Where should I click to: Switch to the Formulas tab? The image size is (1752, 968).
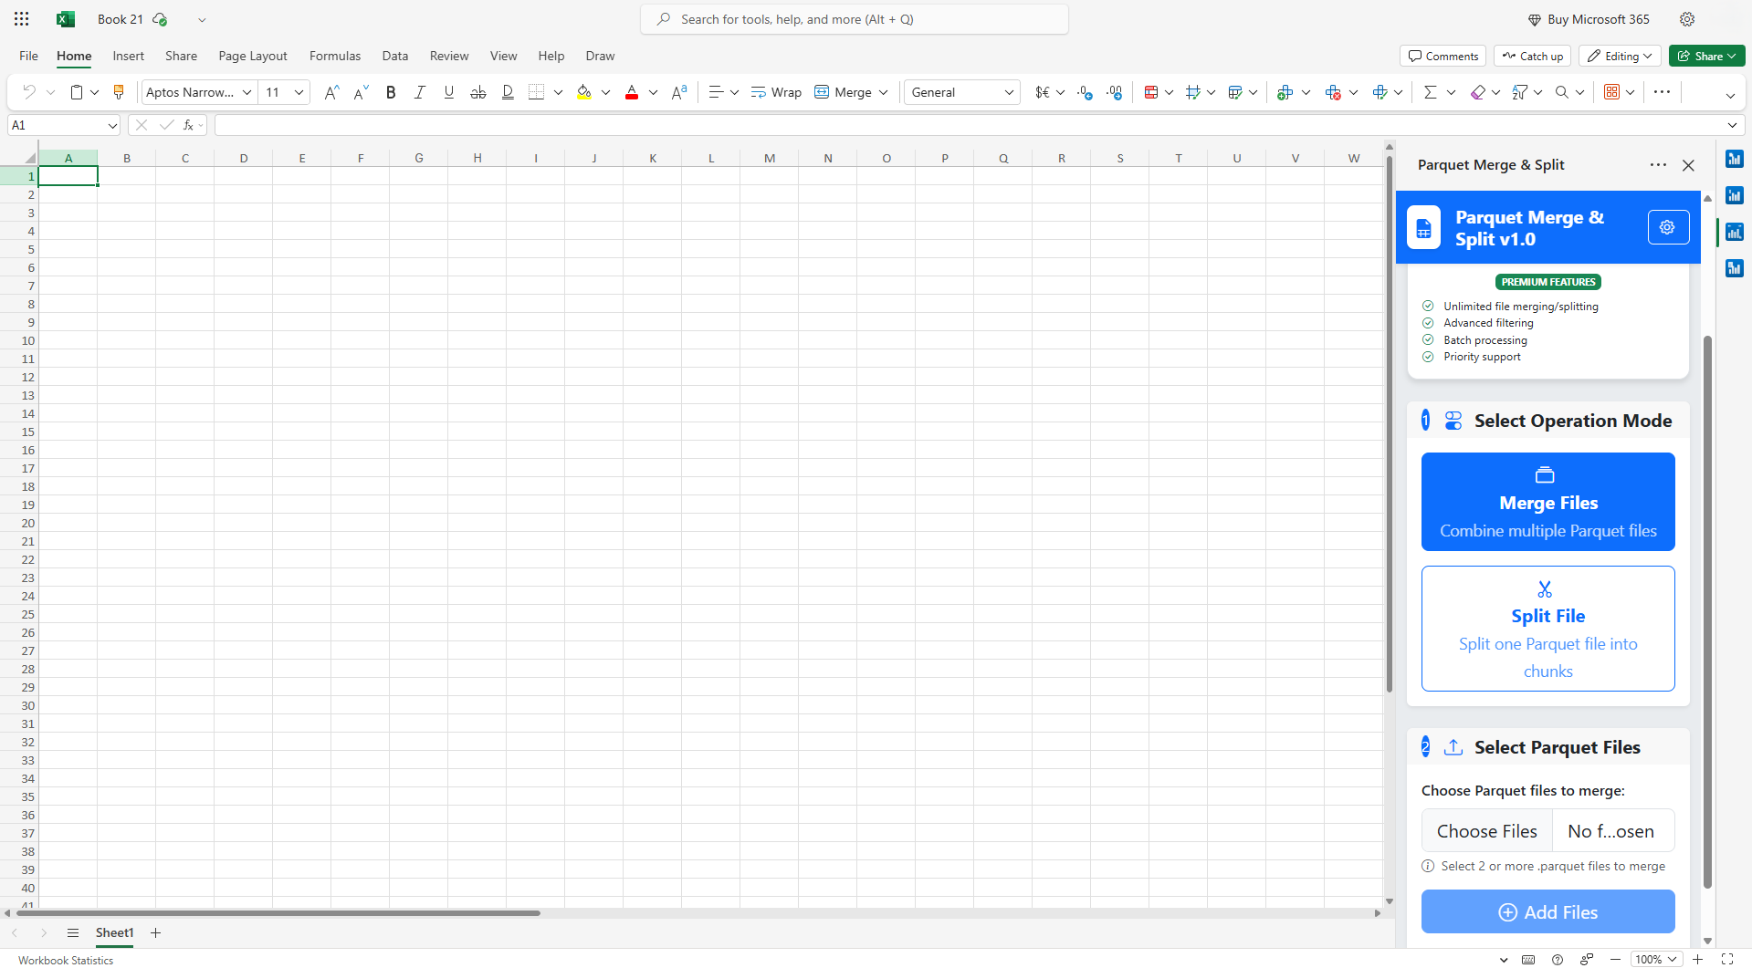(335, 56)
